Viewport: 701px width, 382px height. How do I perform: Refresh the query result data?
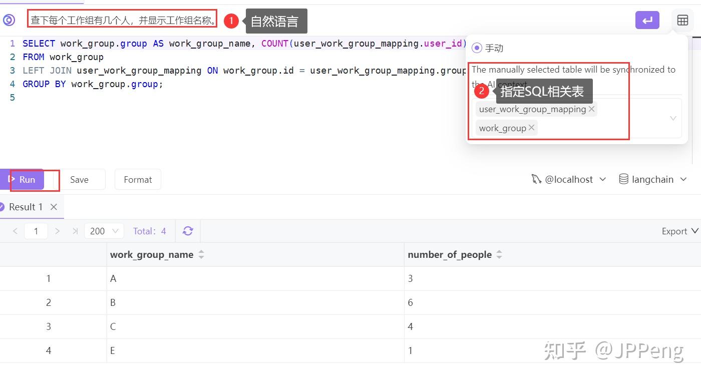[187, 231]
